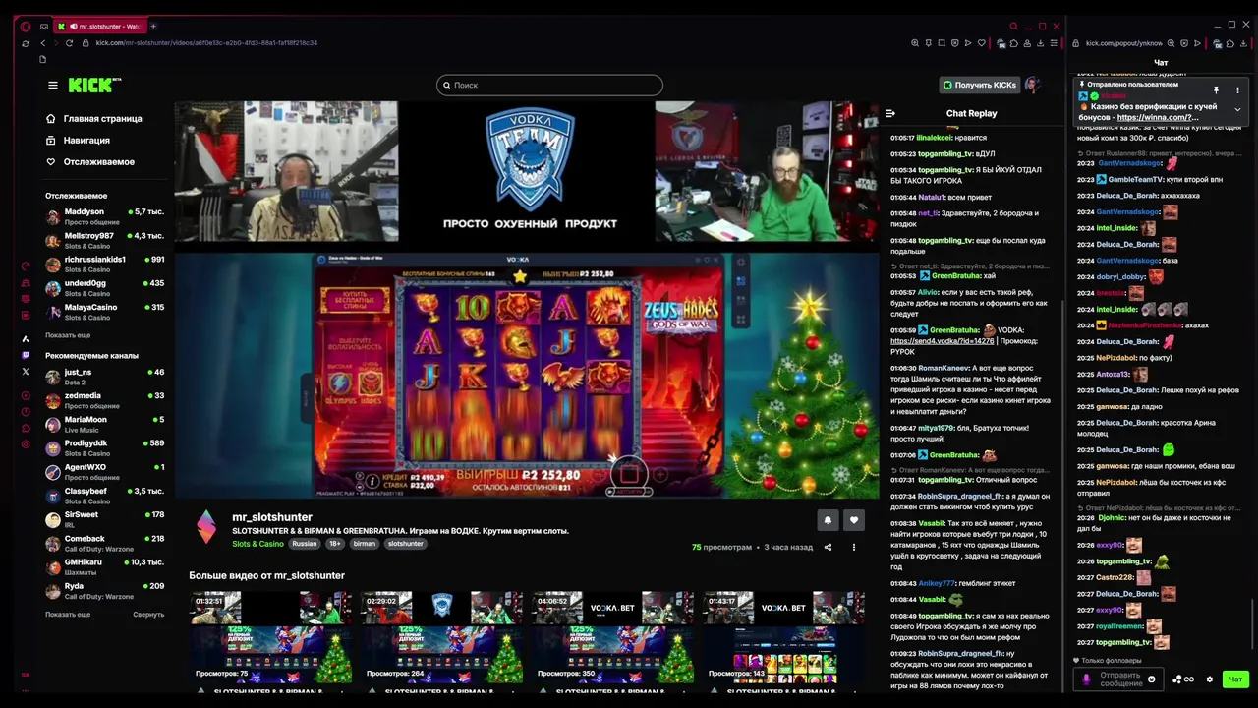Collapse recommended channels with Свернуть
Screen dimensions: 1258x708
148,615
